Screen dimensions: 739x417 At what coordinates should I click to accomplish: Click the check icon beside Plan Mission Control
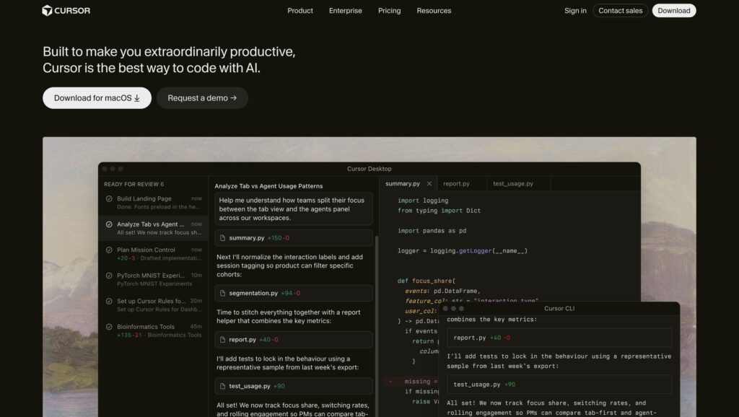109,250
